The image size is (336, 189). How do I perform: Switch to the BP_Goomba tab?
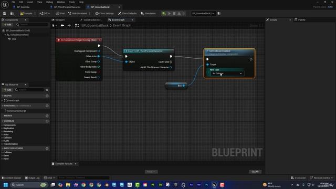coord(23,7)
